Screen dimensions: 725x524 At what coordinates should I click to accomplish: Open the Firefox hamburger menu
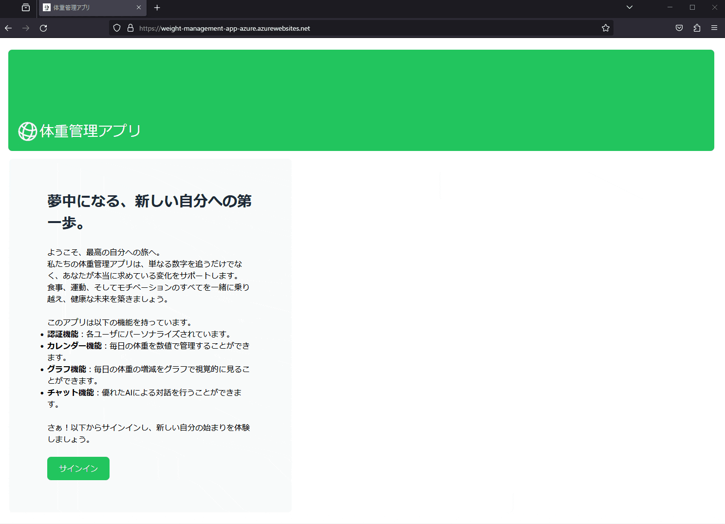click(x=714, y=28)
